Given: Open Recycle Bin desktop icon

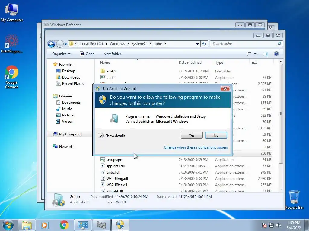Looking at the screenshot, I should click(x=294, y=200).
